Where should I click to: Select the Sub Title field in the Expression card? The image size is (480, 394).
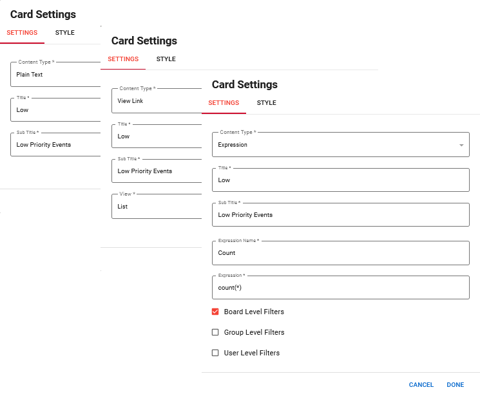(x=340, y=215)
